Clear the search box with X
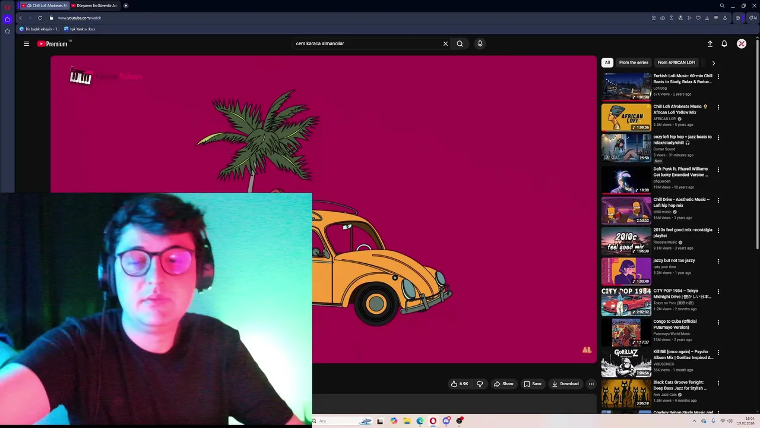 point(445,43)
